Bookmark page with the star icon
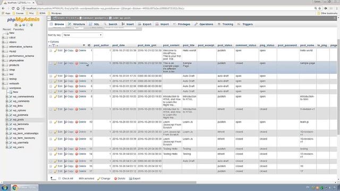 click(320, 8)
